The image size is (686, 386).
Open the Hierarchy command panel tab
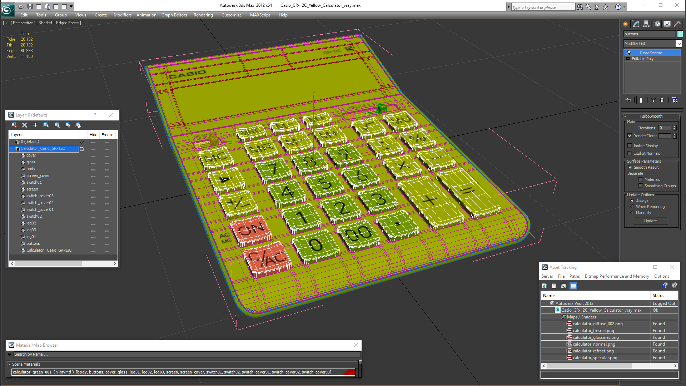click(x=646, y=24)
